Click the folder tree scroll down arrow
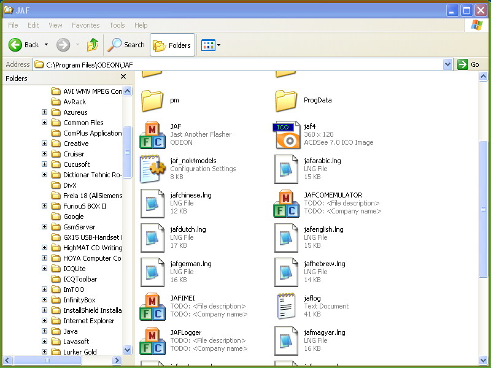 [x=128, y=350]
